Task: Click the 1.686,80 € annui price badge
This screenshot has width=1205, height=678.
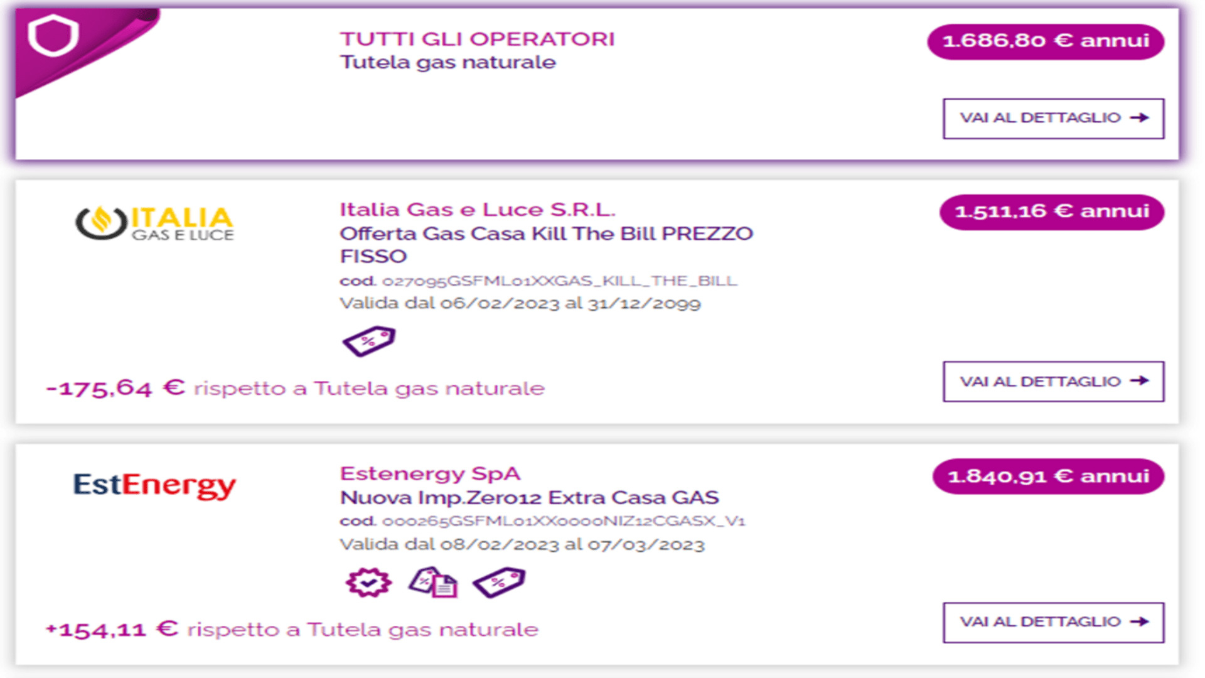Action: pyautogui.click(x=1046, y=41)
